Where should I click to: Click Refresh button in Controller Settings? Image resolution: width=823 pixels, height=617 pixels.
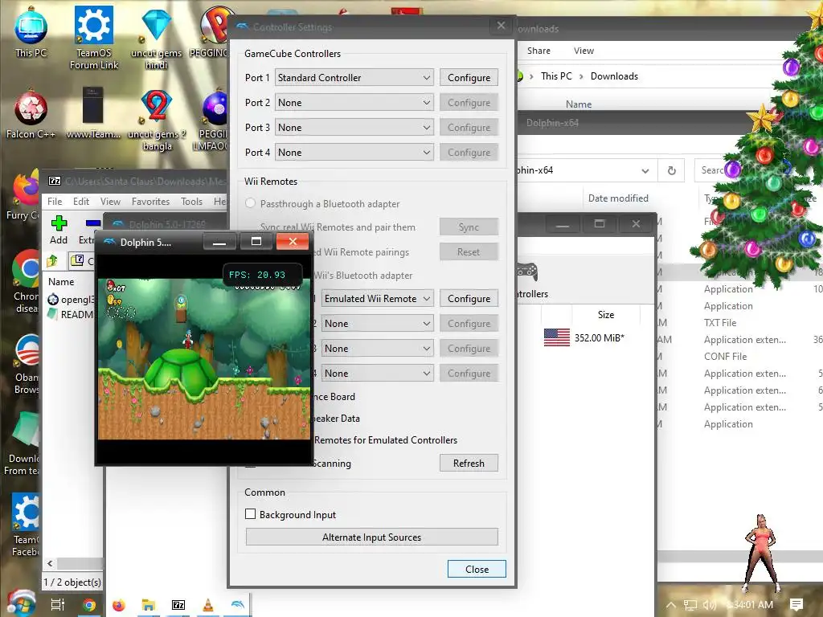tap(469, 464)
